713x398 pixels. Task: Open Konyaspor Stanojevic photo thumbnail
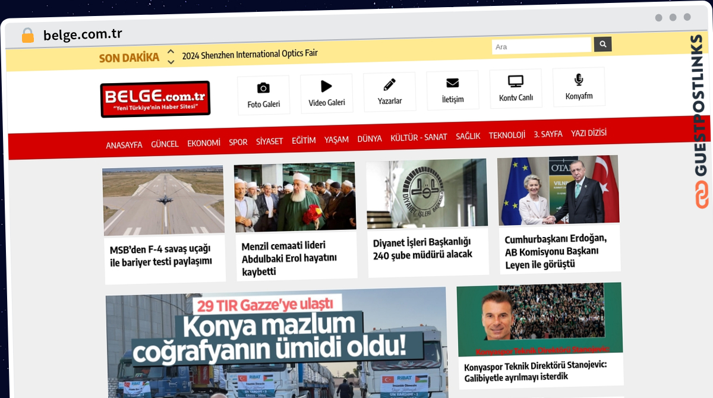coord(540,320)
